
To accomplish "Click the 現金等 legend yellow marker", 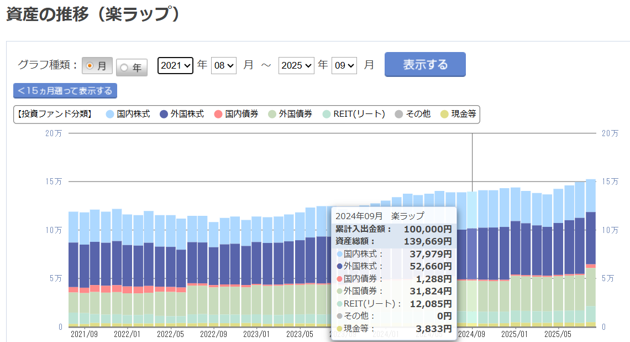I will click(x=444, y=114).
